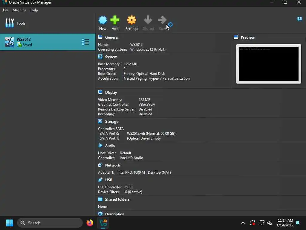Click Intel PRO/1000 MT Desktop (NAT) adapter
The image size is (306, 230).
point(144,172)
